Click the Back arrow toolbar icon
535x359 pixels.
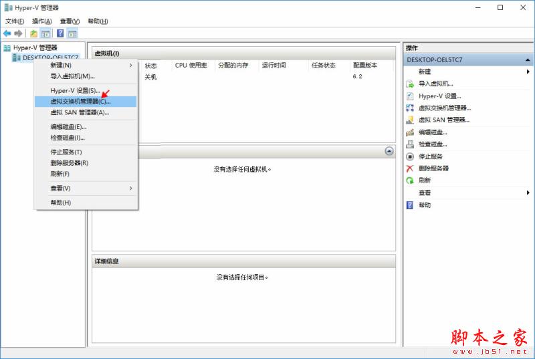coord(7,33)
